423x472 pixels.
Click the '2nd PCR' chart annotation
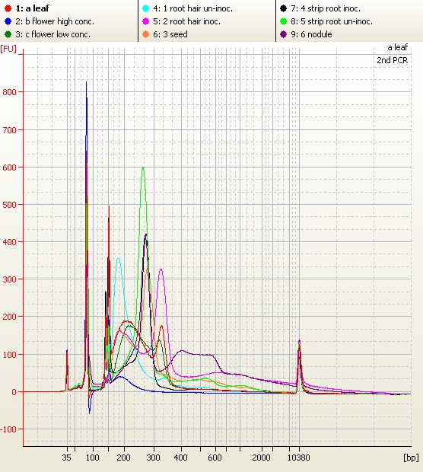click(393, 60)
